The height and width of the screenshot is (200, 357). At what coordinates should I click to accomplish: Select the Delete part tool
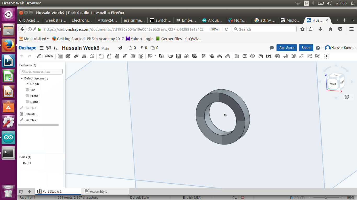pyautogui.click(x=194, y=56)
